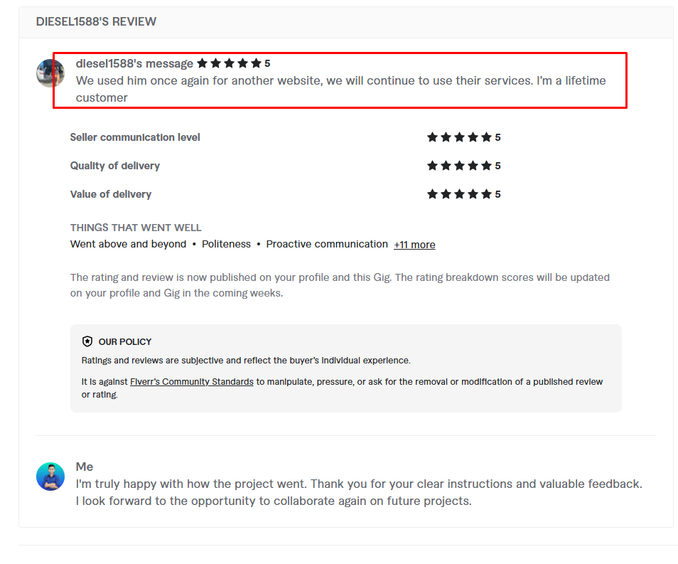Click the seller's reply message text

pos(359,492)
